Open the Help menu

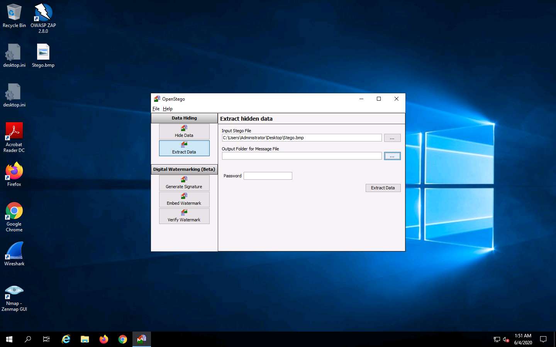coord(168,109)
